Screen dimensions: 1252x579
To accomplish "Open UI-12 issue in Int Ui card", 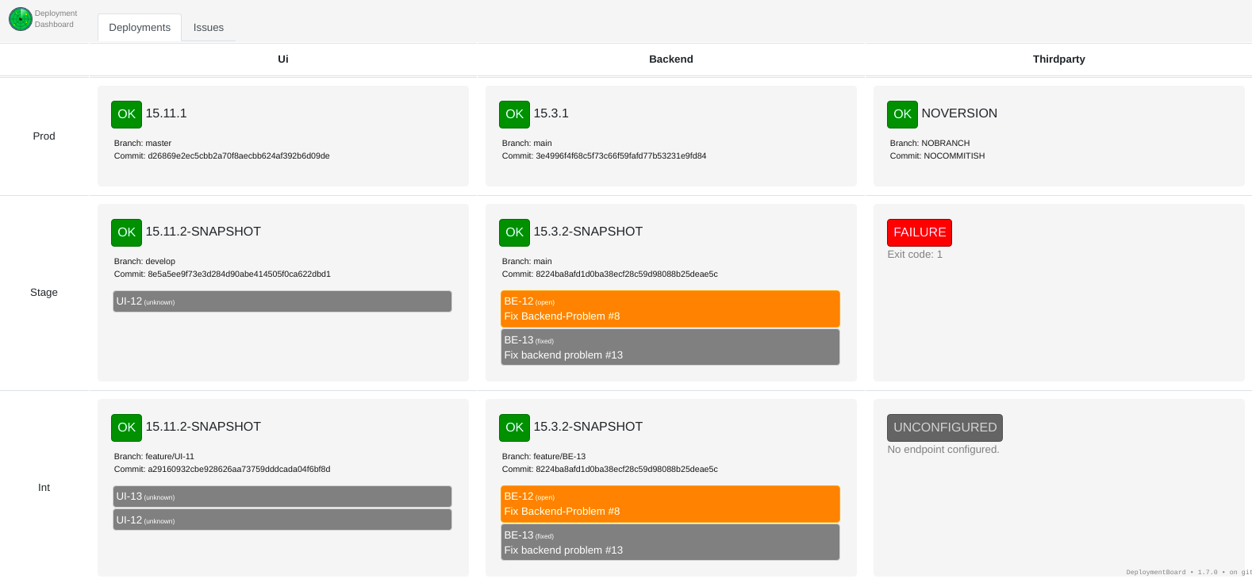I will pyautogui.click(x=282, y=520).
